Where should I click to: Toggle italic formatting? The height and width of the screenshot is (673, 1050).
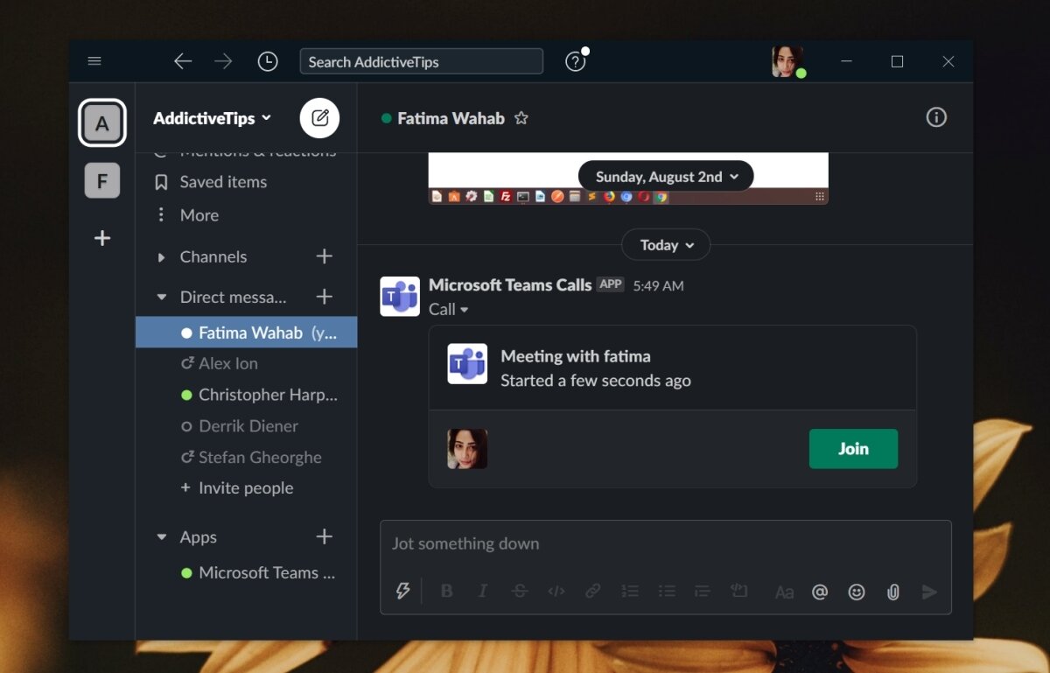[x=483, y=591]
